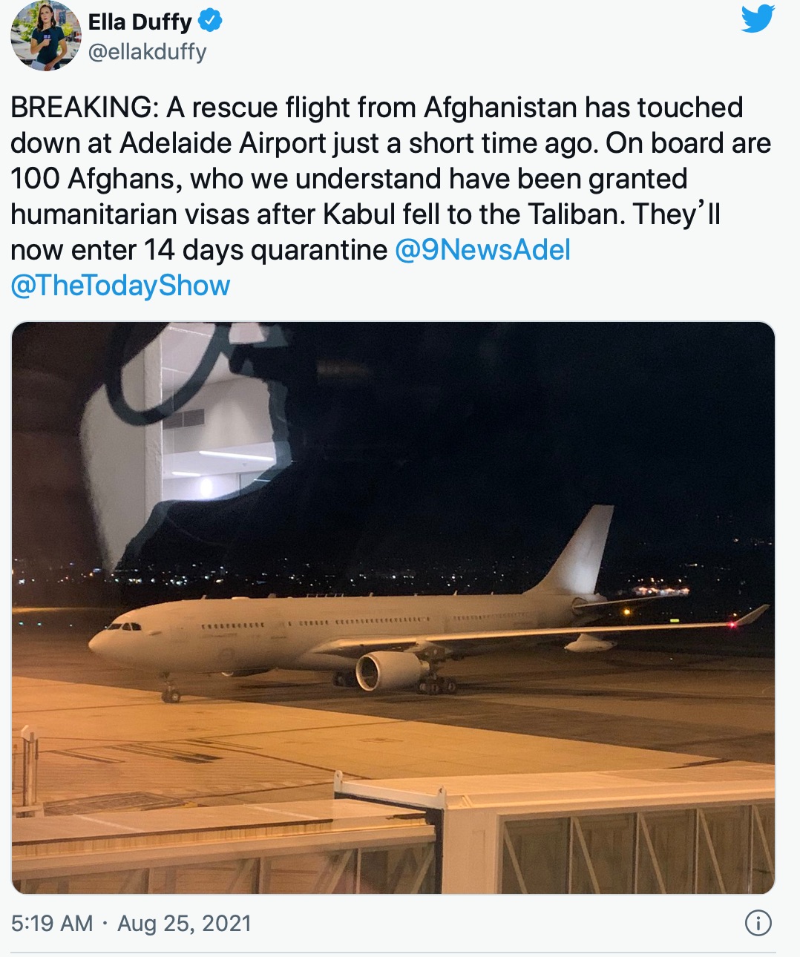The height and width of the screenshot is (957, 800).
Task: Open Ella Duffy's profile avatar
Action: pos(46,36)
